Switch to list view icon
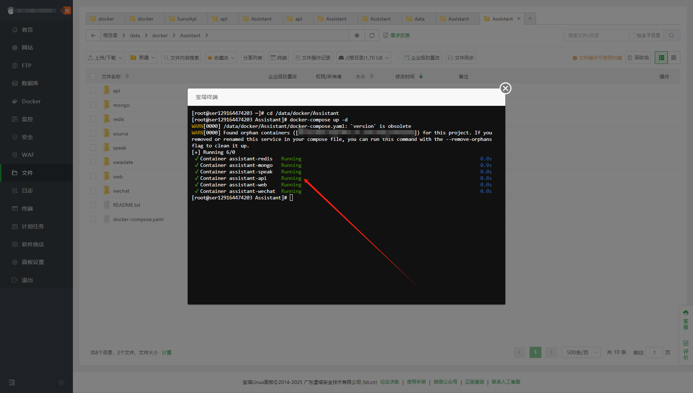 pyautogui.click(x=661, y=58)
